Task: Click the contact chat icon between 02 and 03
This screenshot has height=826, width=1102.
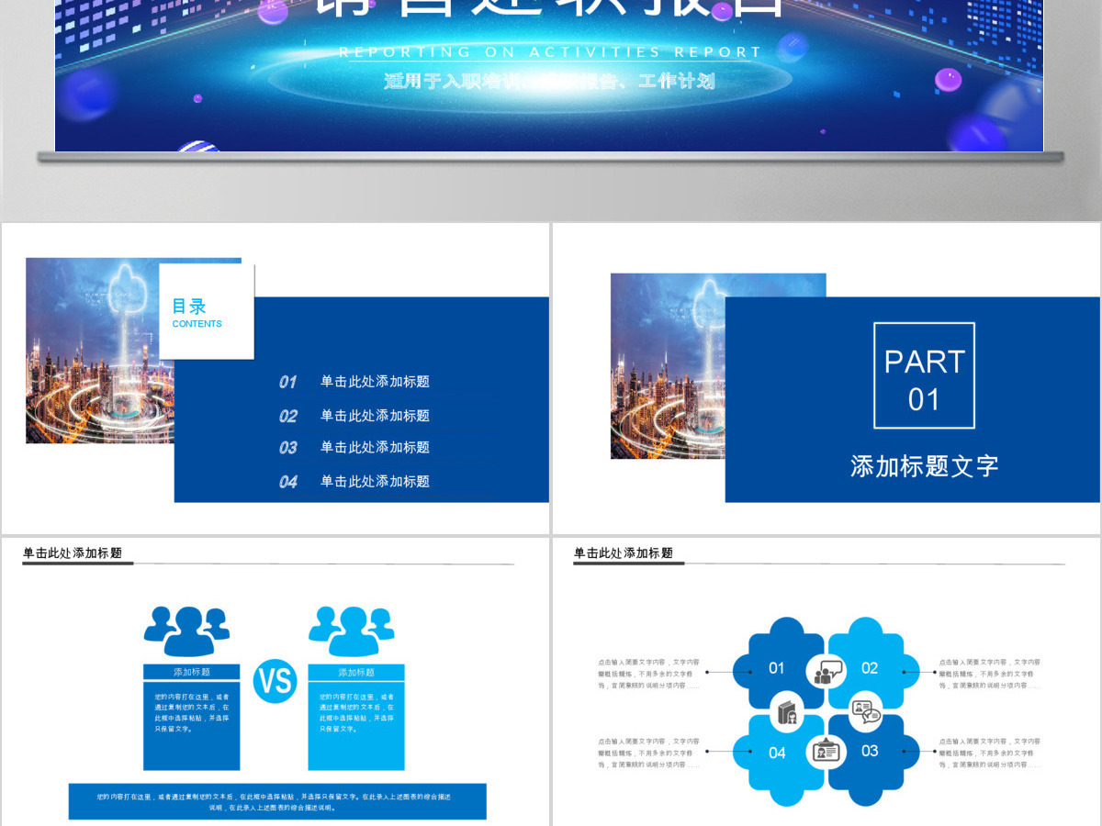Action: [x=865, y=711]
